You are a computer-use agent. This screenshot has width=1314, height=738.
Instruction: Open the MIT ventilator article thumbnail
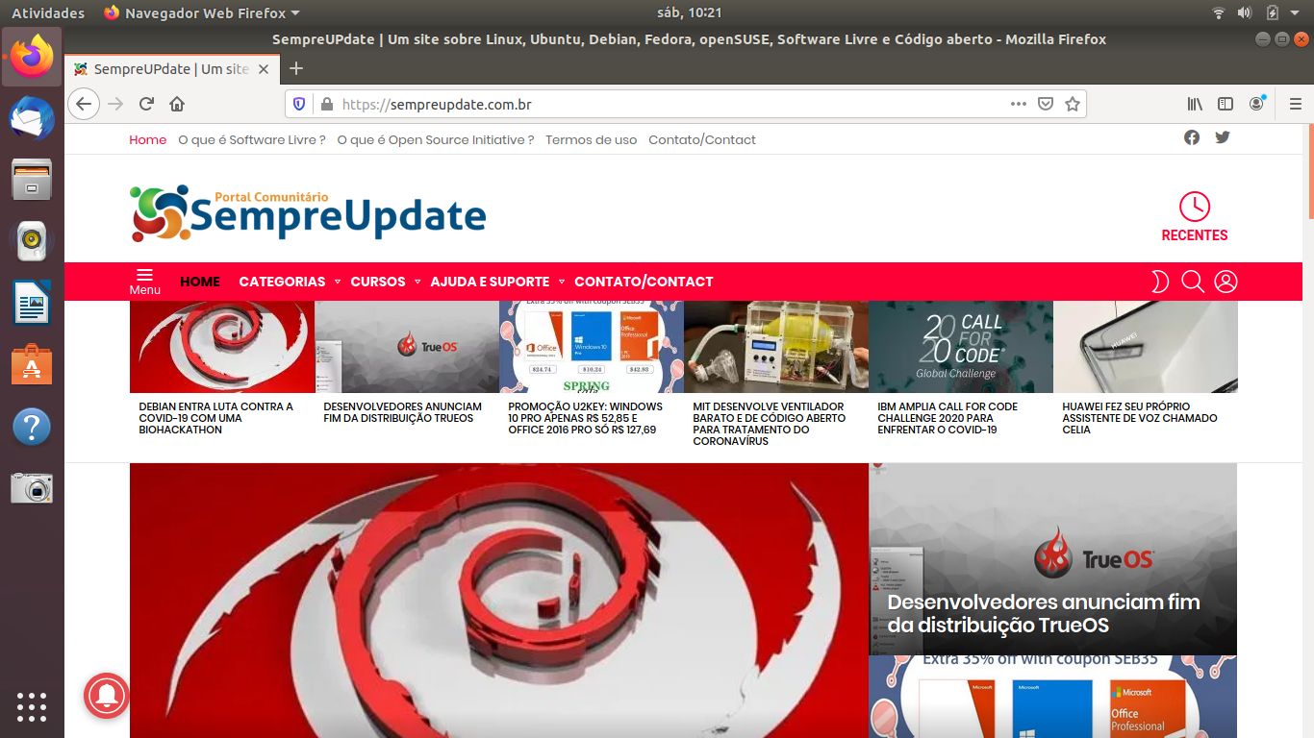776,347
